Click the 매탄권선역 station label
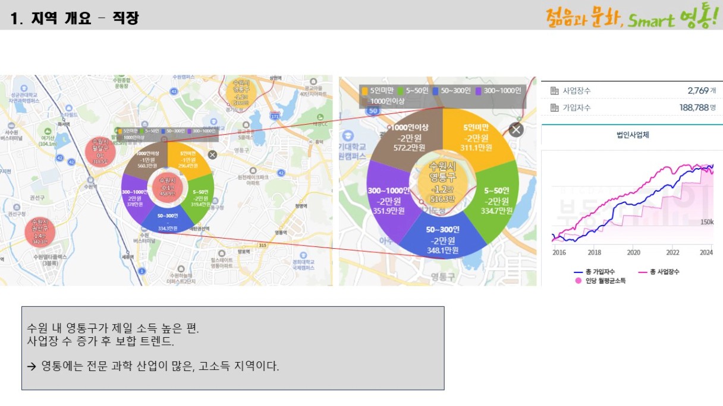This screenshot has width=723, height=406. tap(199, 228)
